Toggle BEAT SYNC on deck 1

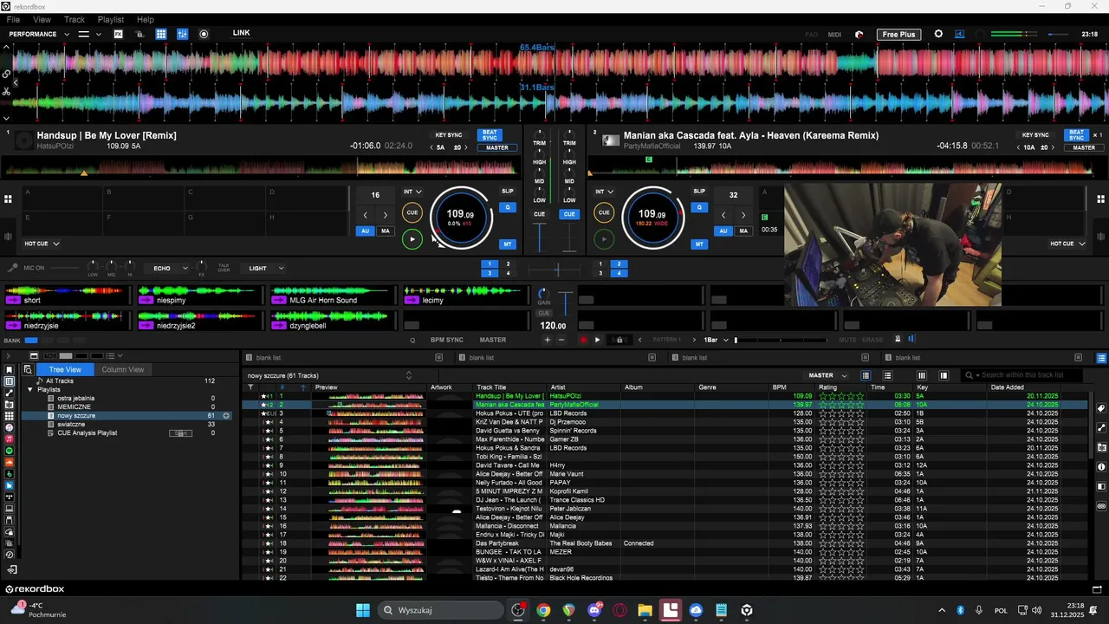click(490, 135)
